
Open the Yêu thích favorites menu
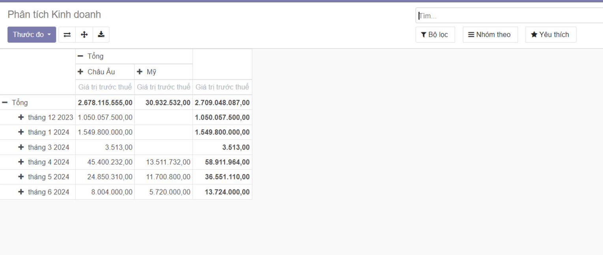coord(550,35)
